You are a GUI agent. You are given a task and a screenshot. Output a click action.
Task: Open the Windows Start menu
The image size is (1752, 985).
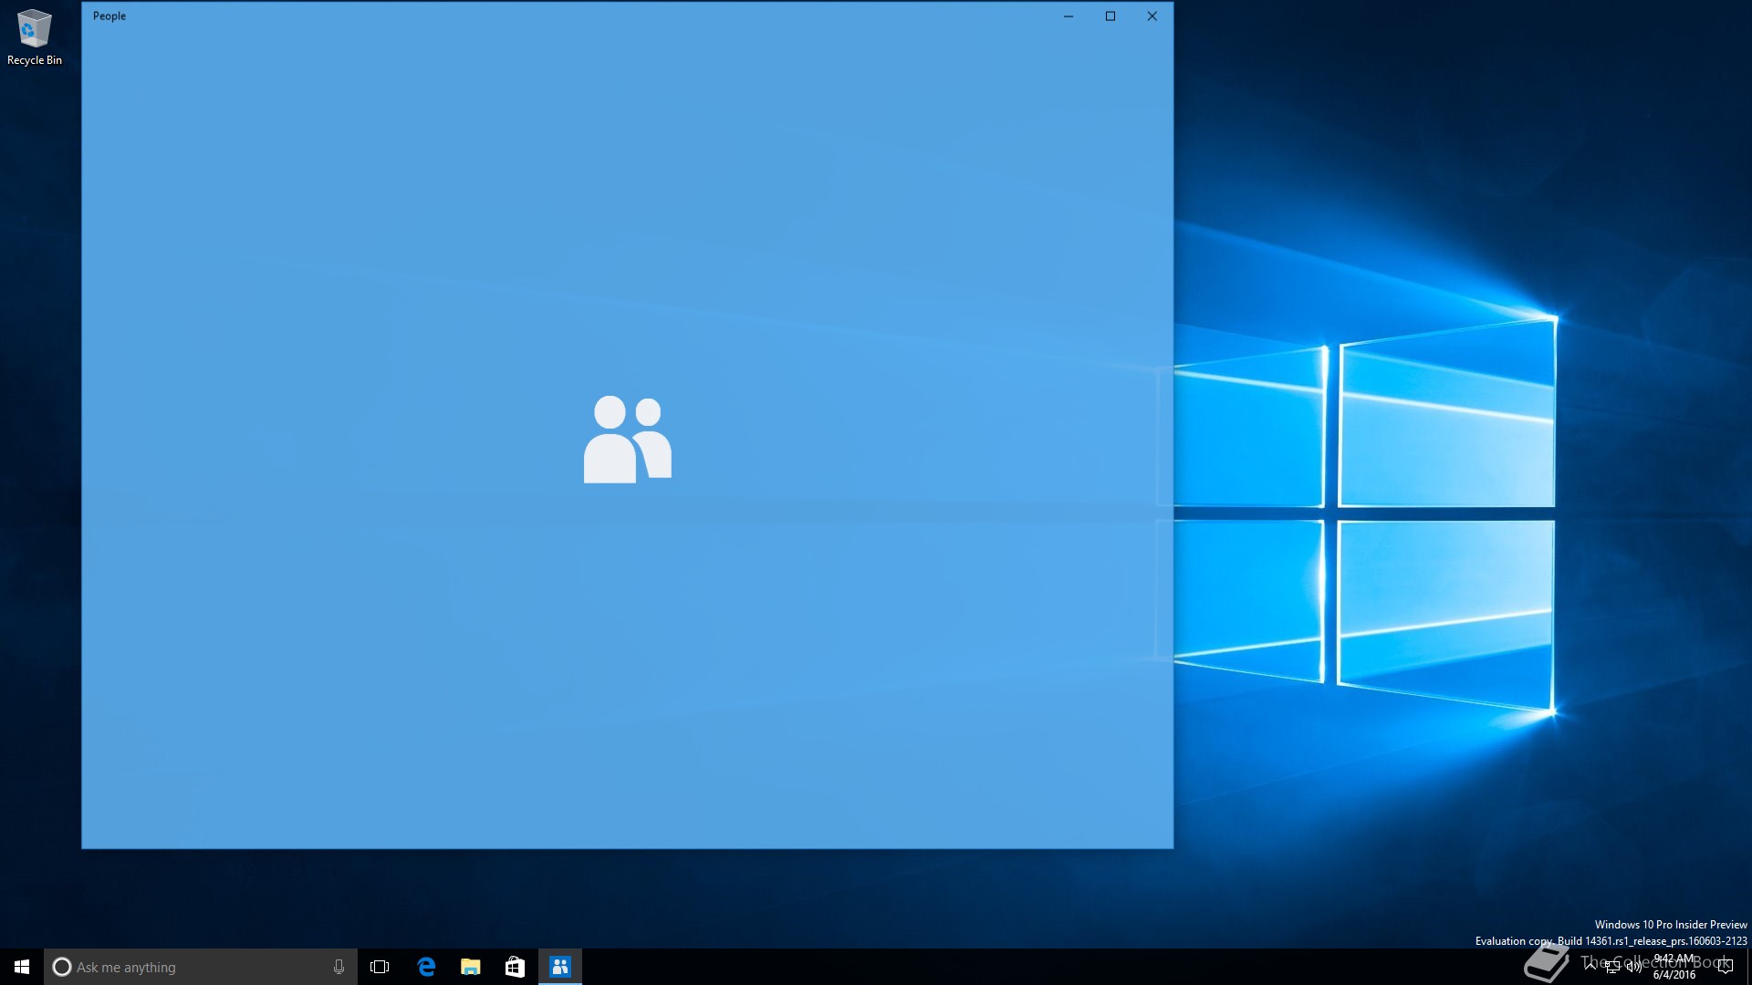tap(22, 967)
